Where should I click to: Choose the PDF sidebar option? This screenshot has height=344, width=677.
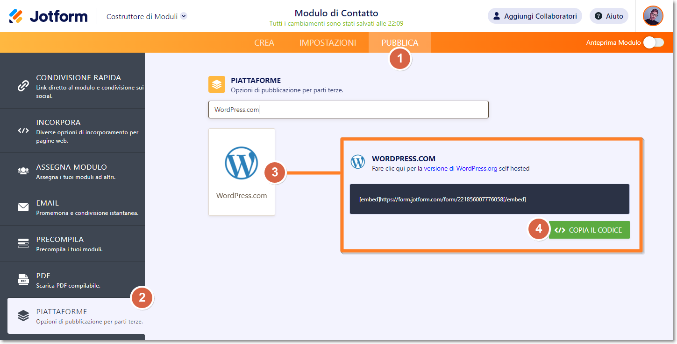[72, 279]
